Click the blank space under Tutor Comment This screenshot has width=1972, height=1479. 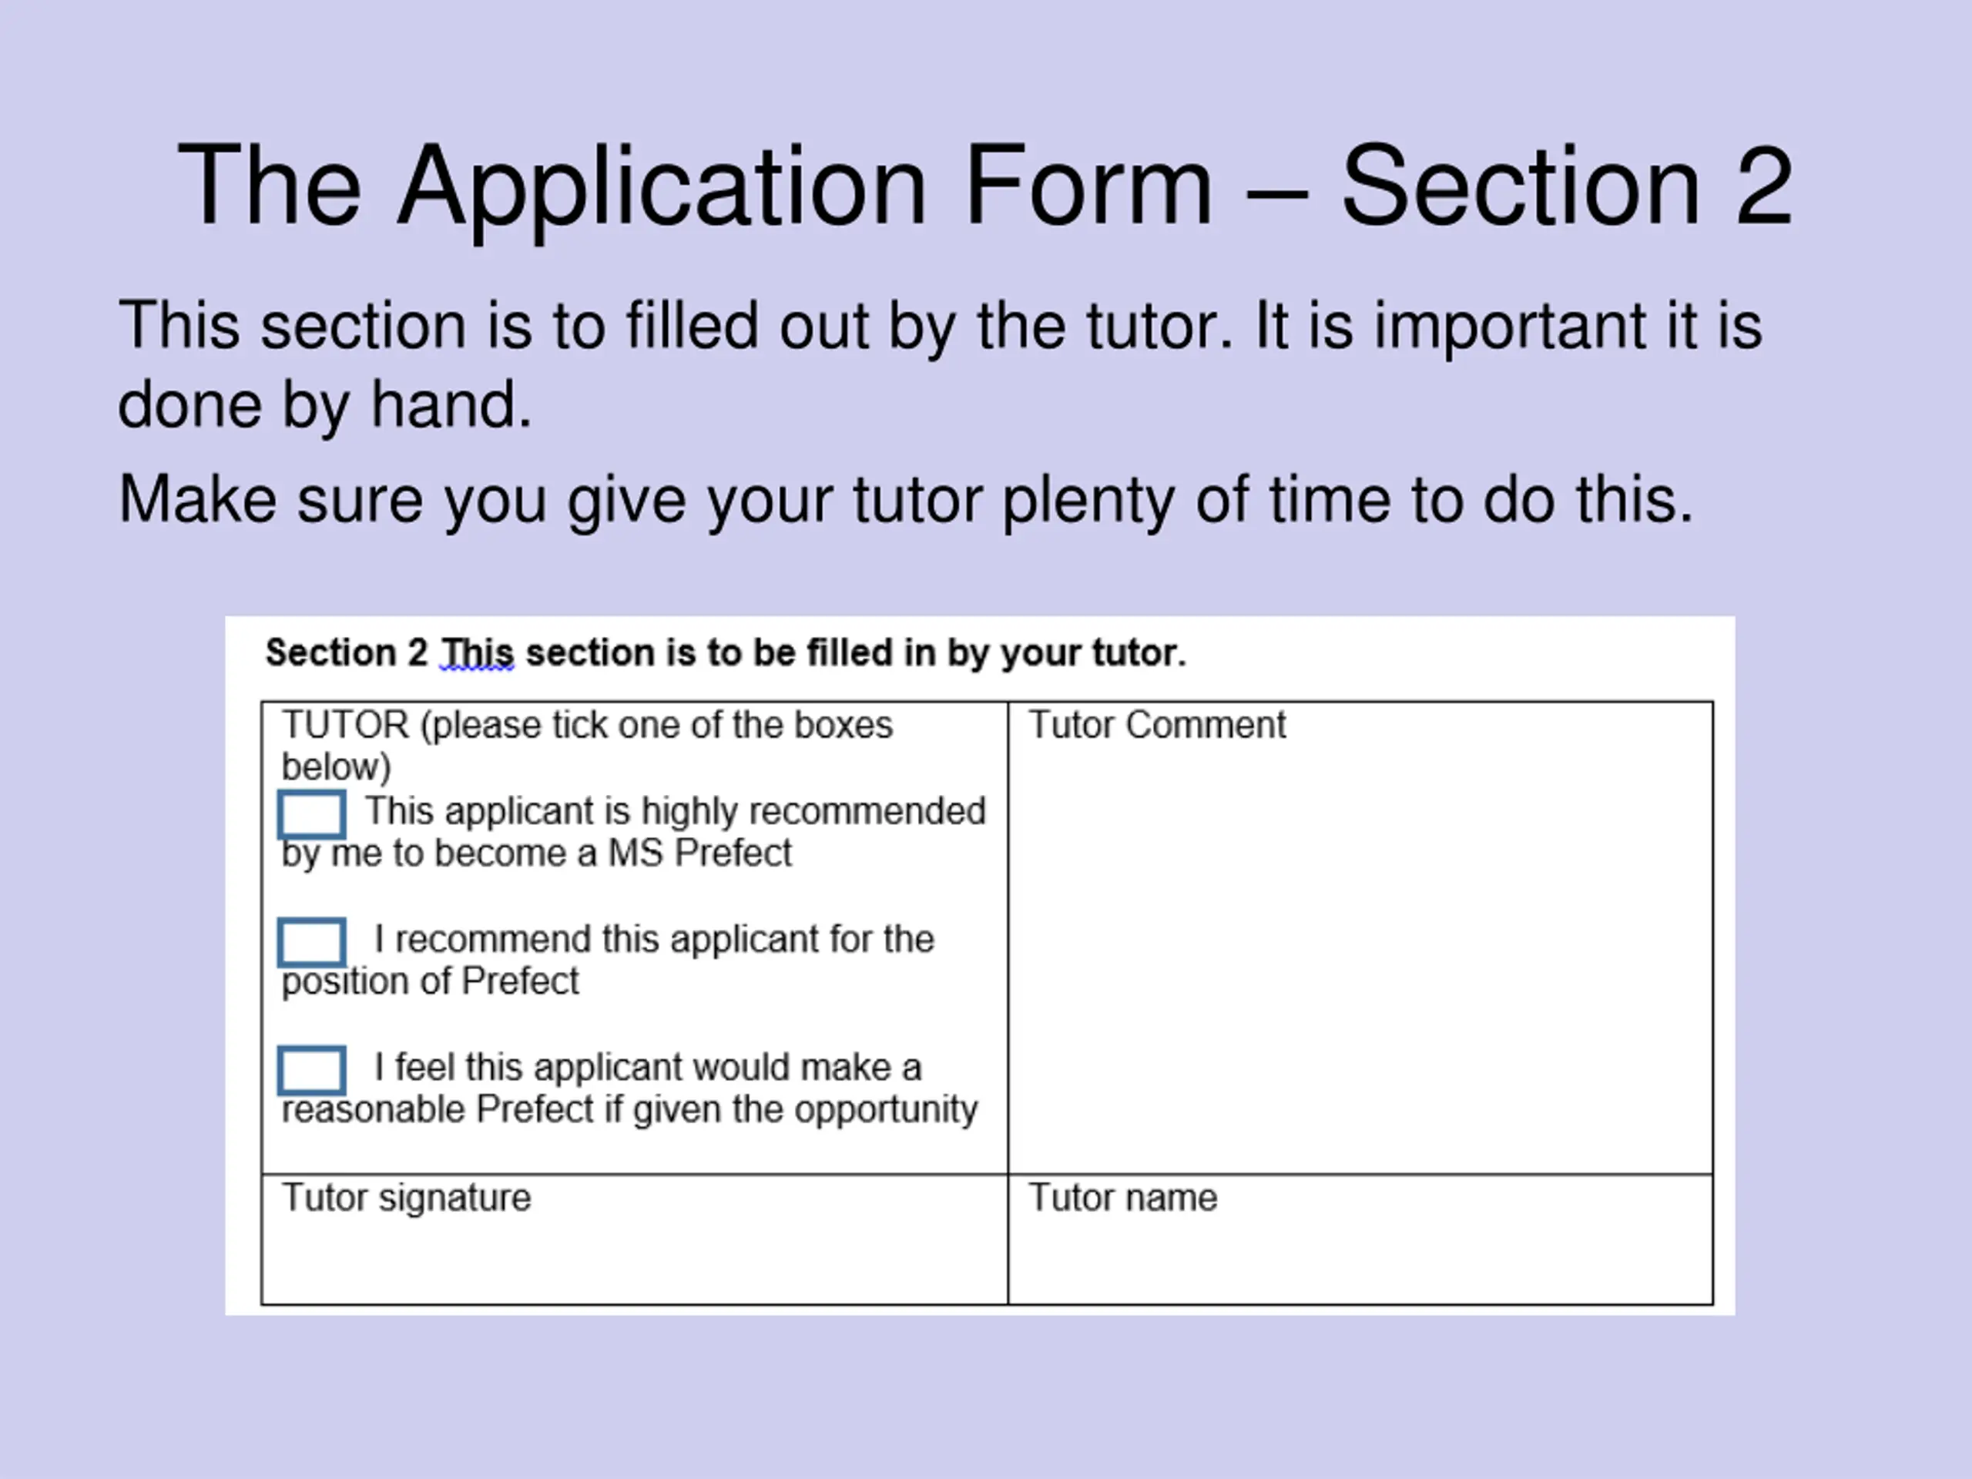[1360, 963]
